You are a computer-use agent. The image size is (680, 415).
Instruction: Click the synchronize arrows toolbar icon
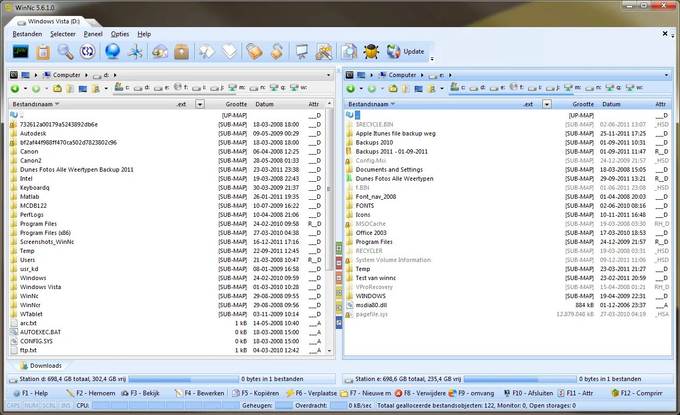(88, 52)
